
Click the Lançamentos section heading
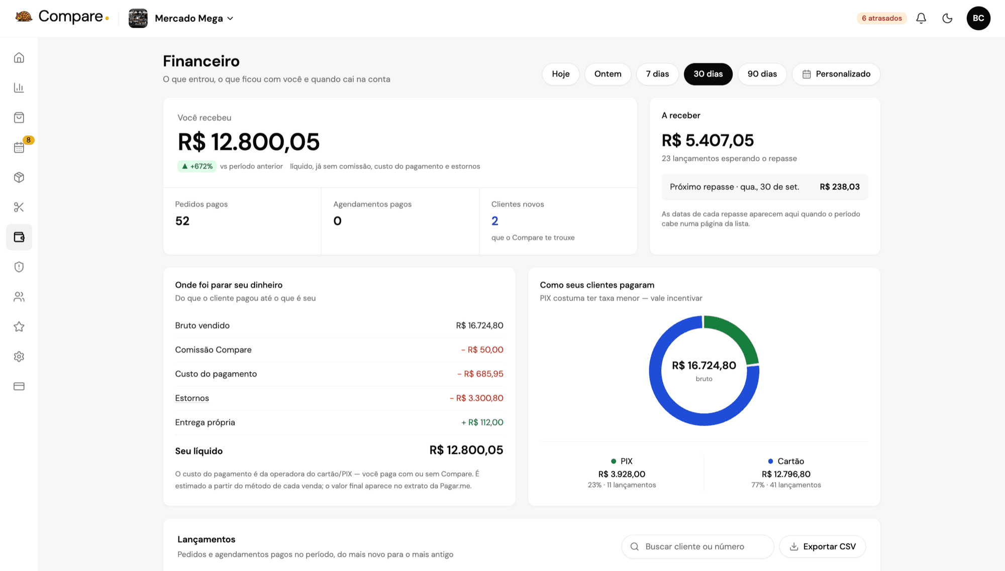(x=207, y=539)
